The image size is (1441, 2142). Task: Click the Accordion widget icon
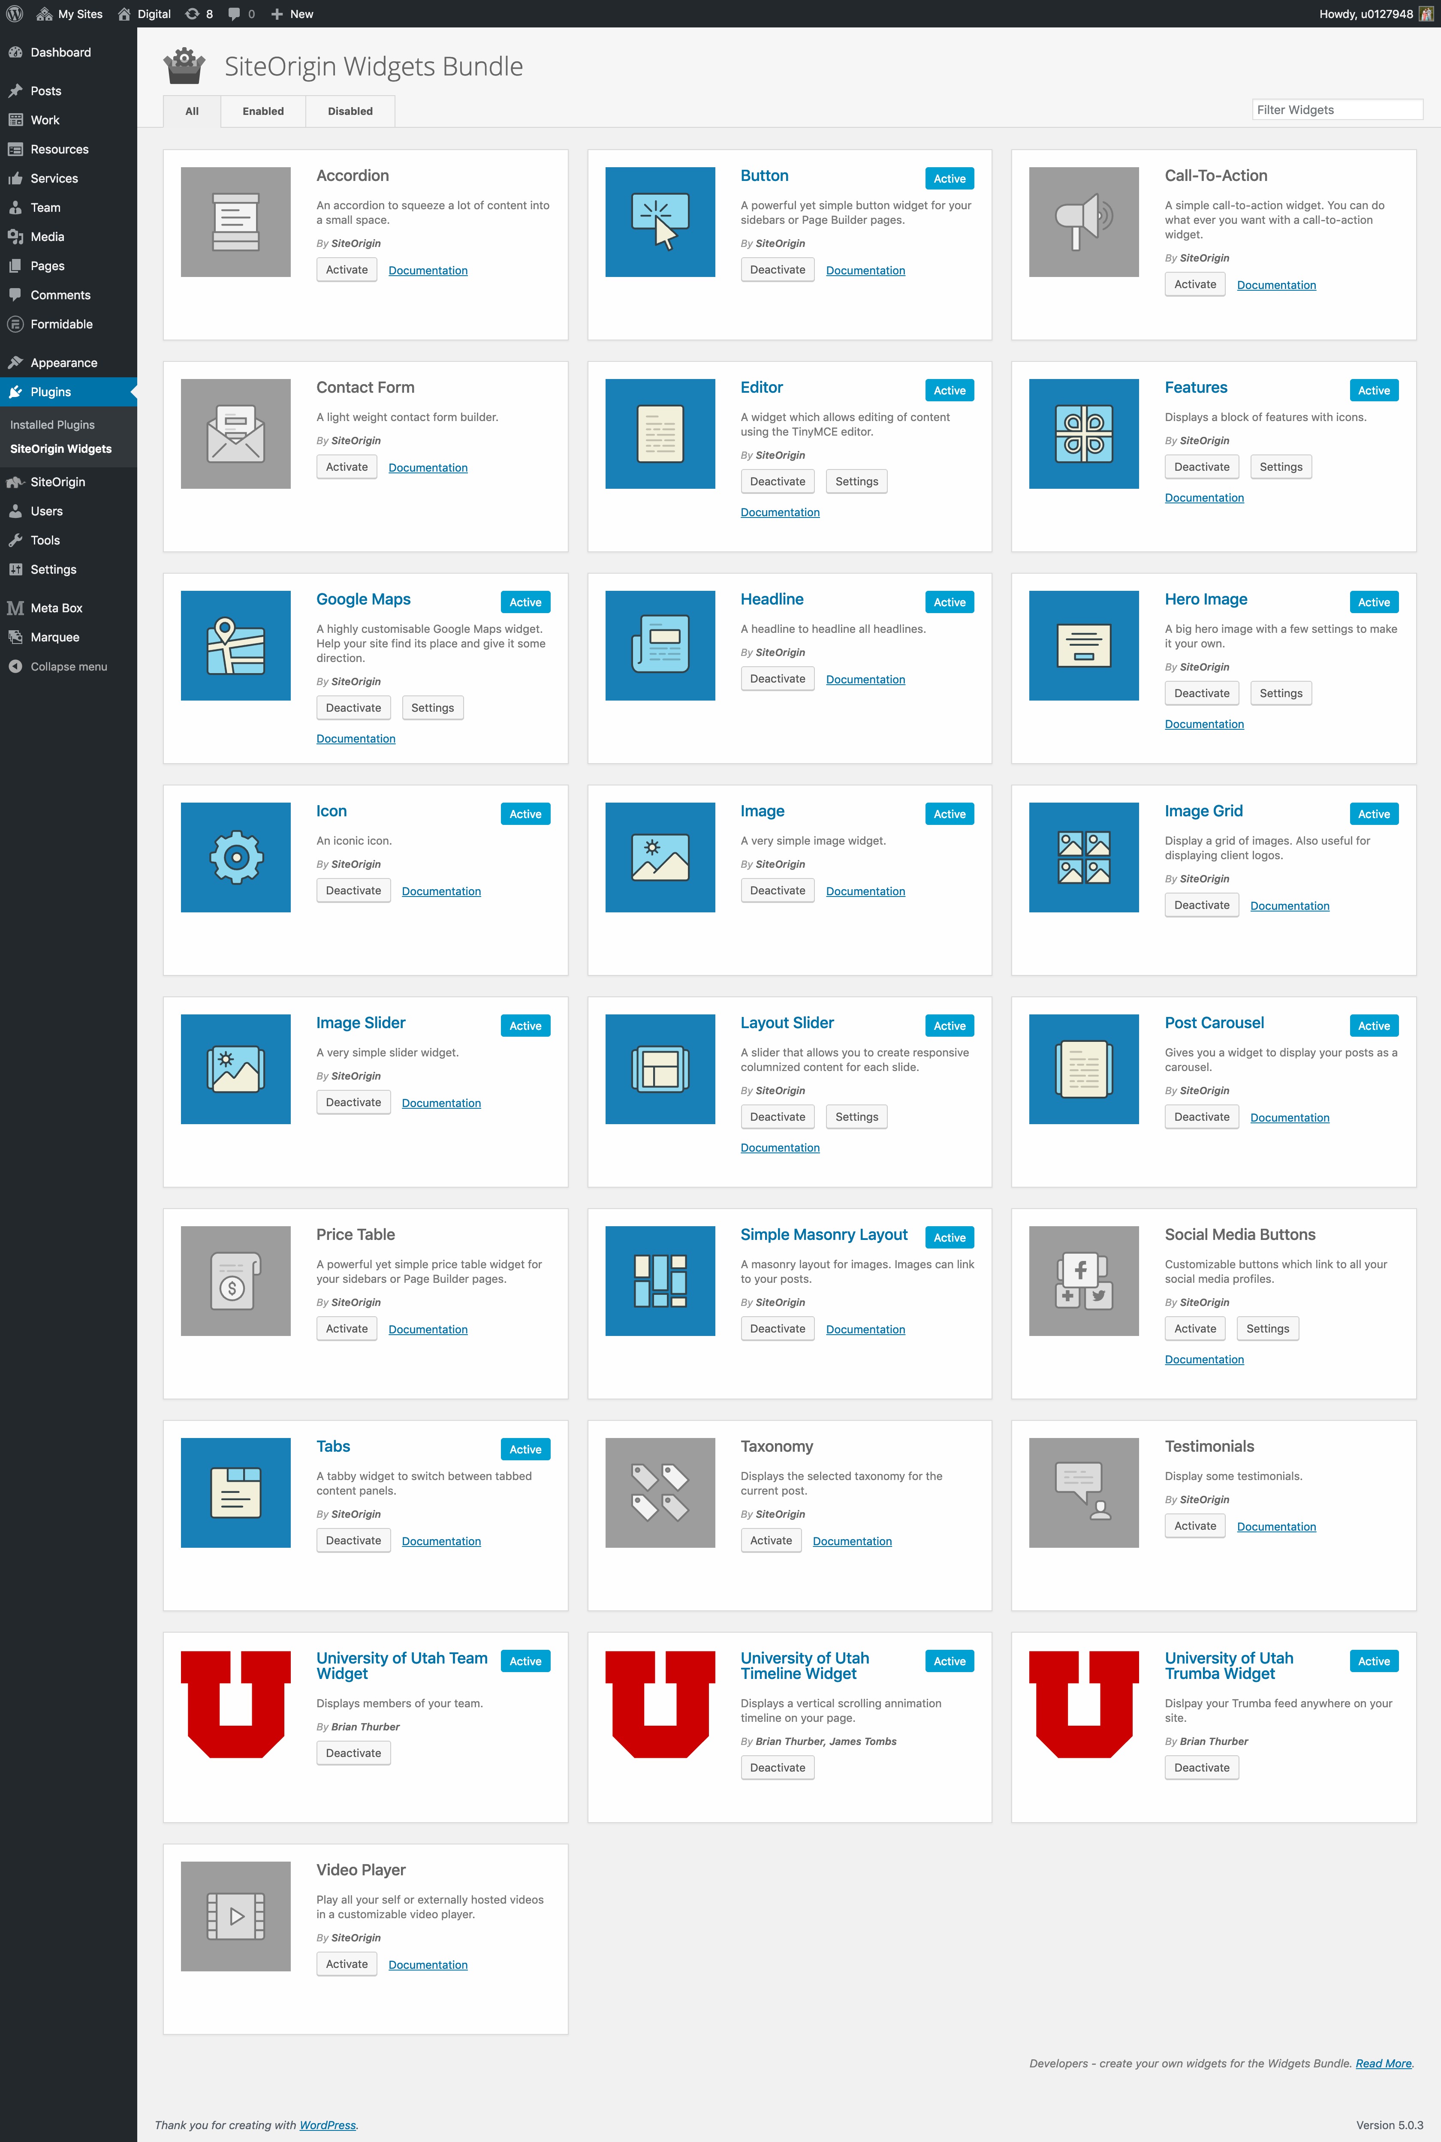pyautogui.click(x=235, y=222)
